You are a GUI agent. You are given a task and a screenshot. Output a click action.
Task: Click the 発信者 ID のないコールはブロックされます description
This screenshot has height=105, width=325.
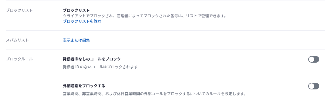click(100, 67)
